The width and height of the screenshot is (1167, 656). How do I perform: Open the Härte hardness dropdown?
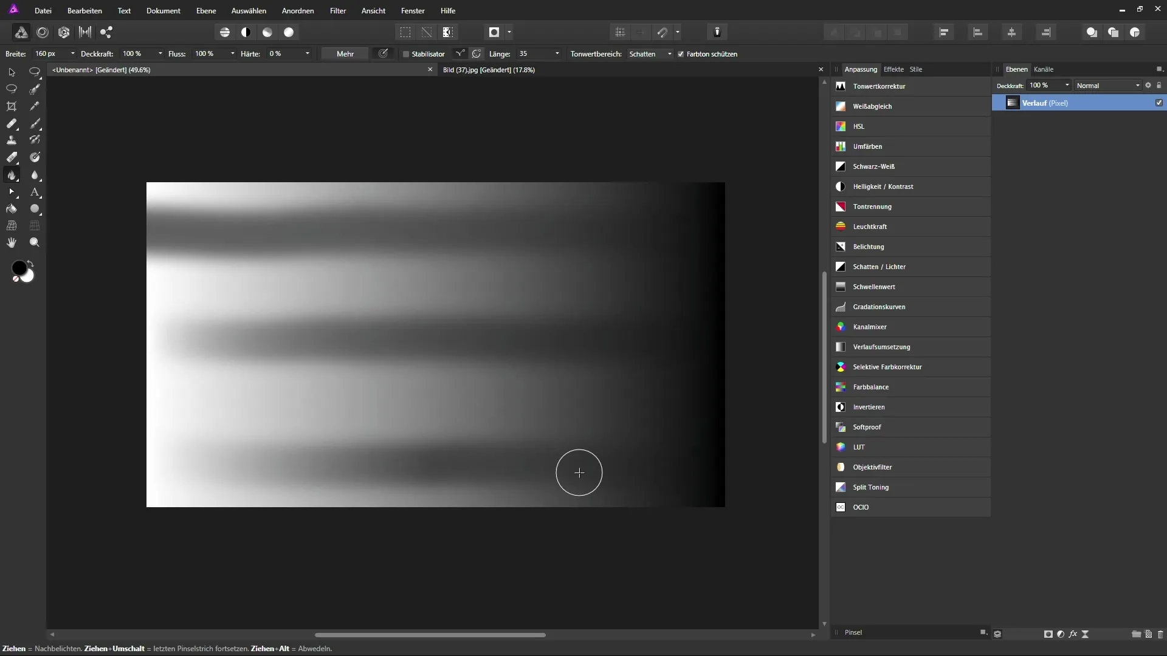(x=308, y=54)
